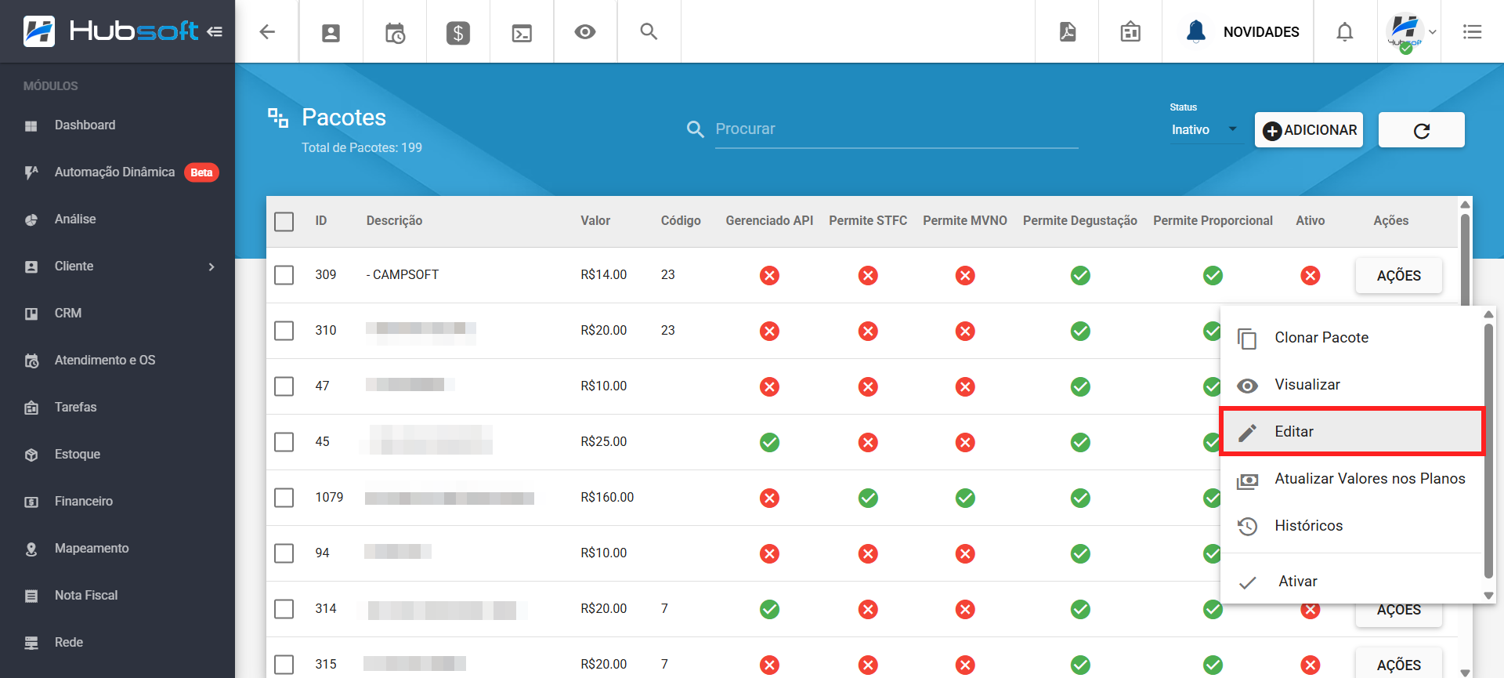Click the CRM sidebar icon

point(31,314)
